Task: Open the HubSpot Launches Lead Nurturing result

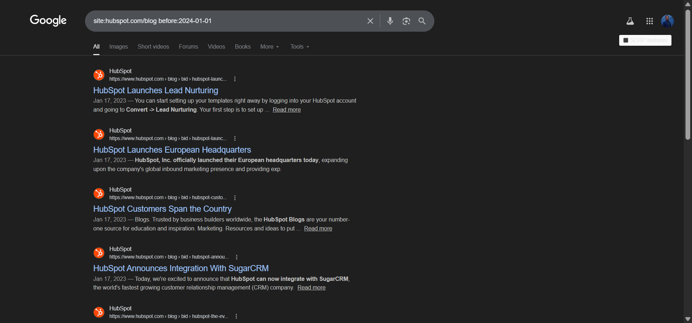Action: (156, 90)
